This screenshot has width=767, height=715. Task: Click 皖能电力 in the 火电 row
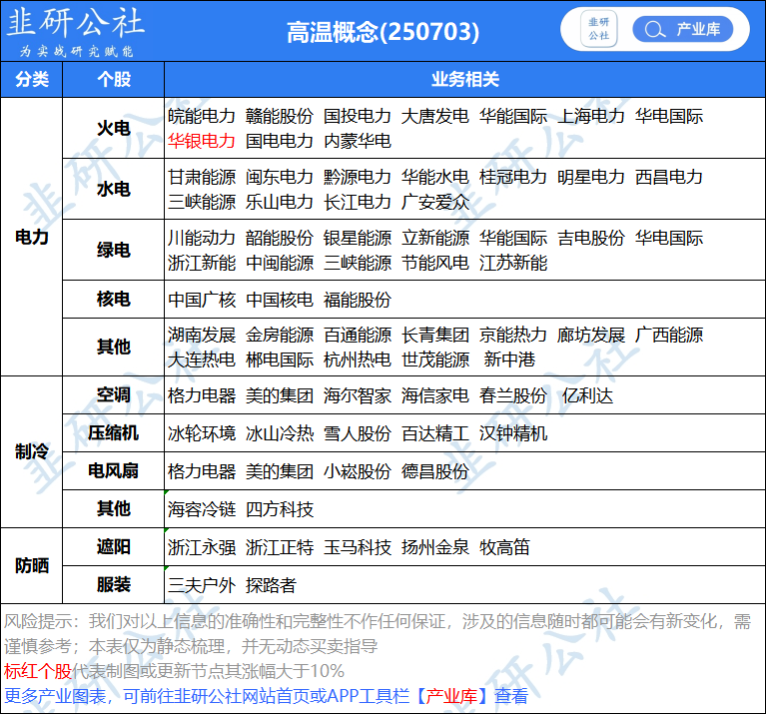tap(202, 116)
